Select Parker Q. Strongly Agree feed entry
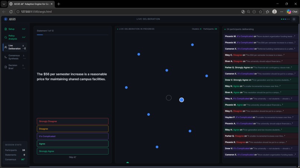Screen dimensions: 300x168 point(261,67)
